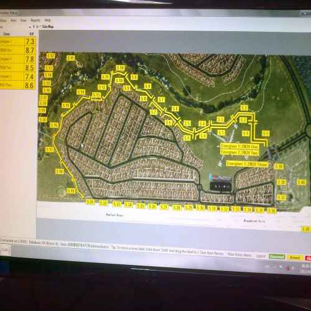Select the Site Map tab title
Image resolution: width=311 pixels, height=311 pixels.
tap(48, 27)
